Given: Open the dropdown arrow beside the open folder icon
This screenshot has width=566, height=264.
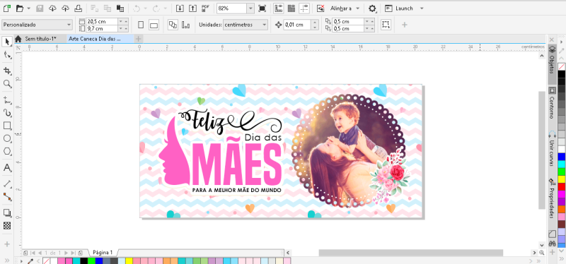Looking at the screenshot, I should pos(29,8).
